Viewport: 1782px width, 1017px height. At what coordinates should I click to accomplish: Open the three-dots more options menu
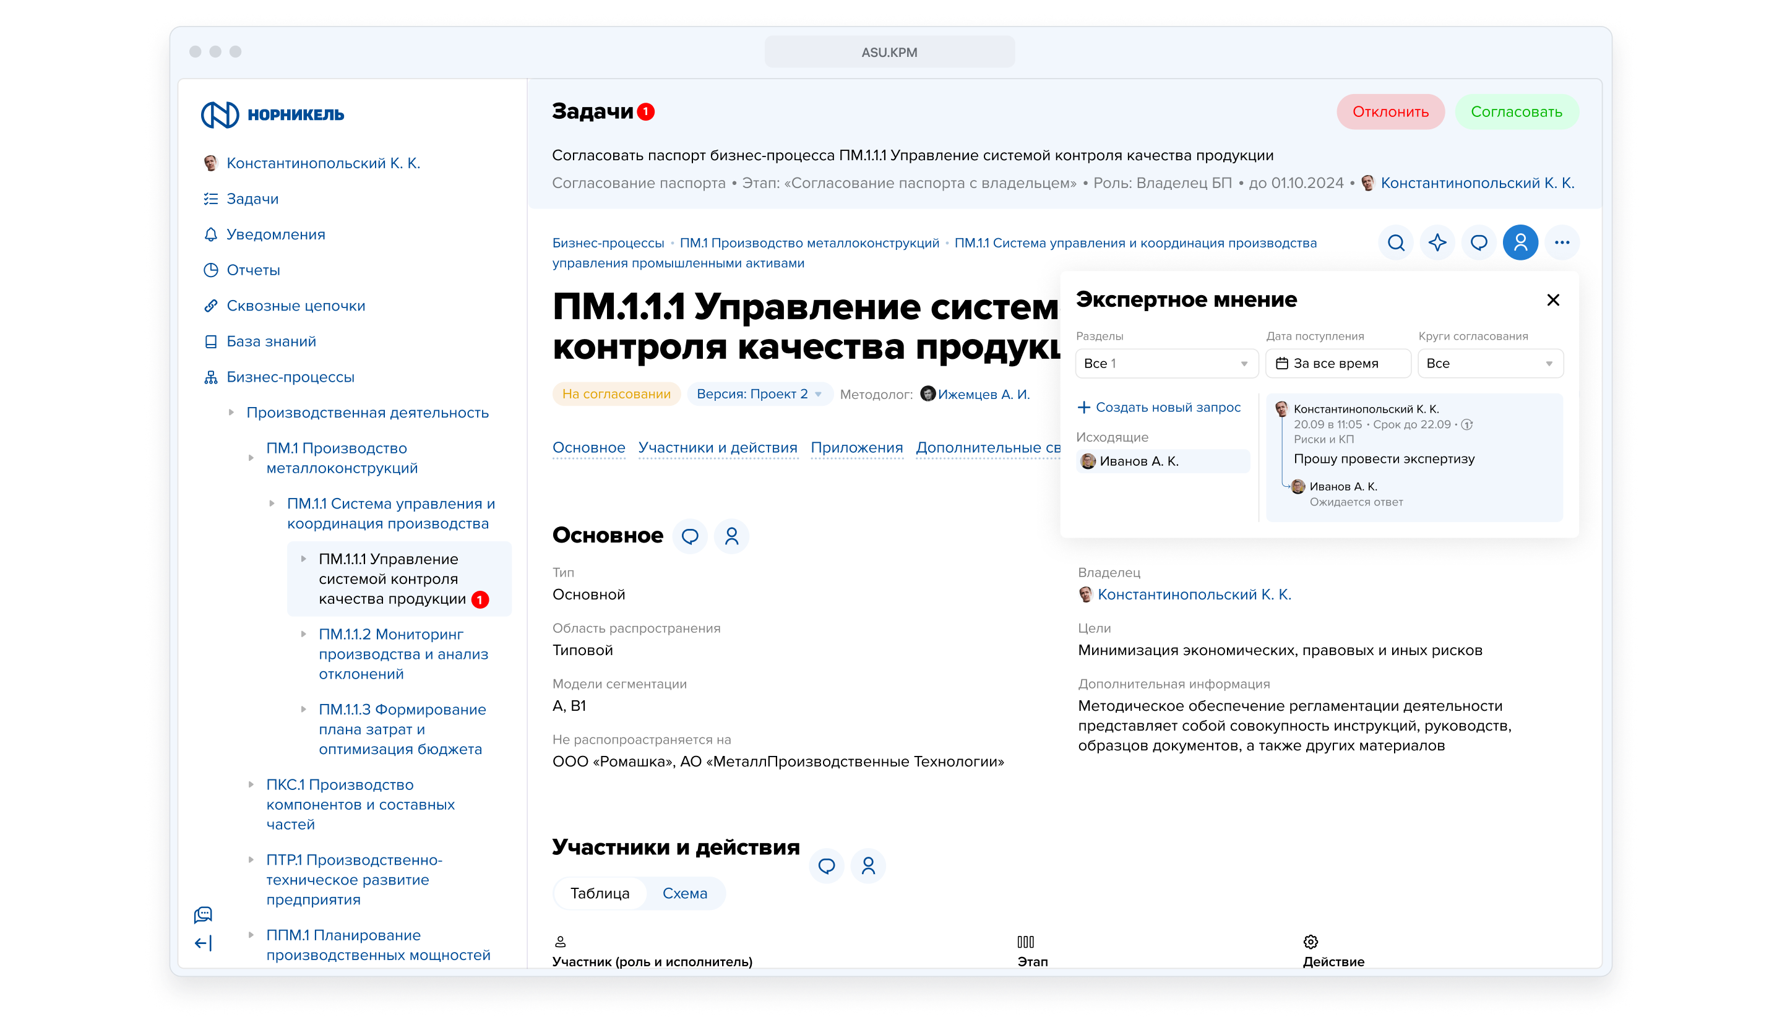[x=1562, y=242]
